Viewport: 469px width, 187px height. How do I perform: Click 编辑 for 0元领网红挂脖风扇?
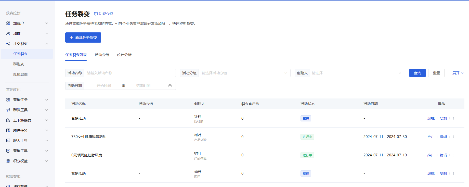click(443, 155)
